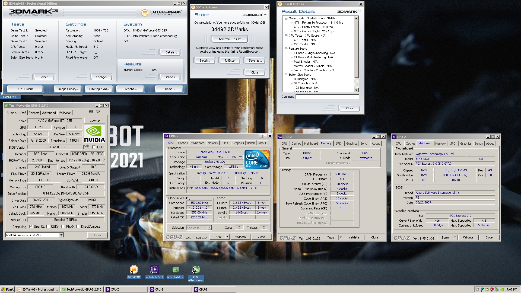Open Tools dropdown arrow in CPU-Z Mainboard window
This screenshot has width=521, height=293.
(455, 237)
